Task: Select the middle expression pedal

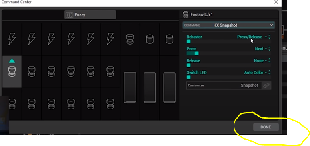Action: [x=150, y=88]
